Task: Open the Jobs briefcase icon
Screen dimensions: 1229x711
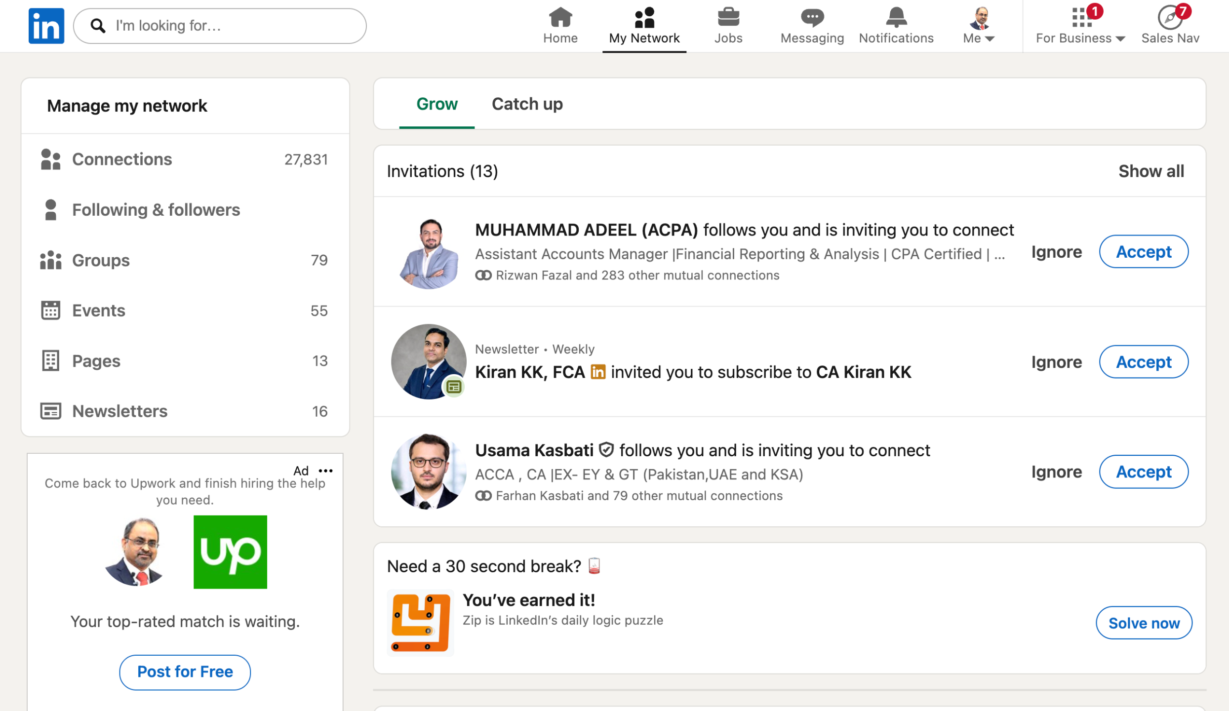Action: pos(728,18)
